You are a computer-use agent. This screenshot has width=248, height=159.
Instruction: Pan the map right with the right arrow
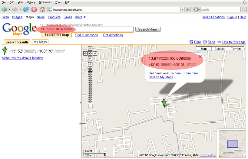[x=95, y=54]
